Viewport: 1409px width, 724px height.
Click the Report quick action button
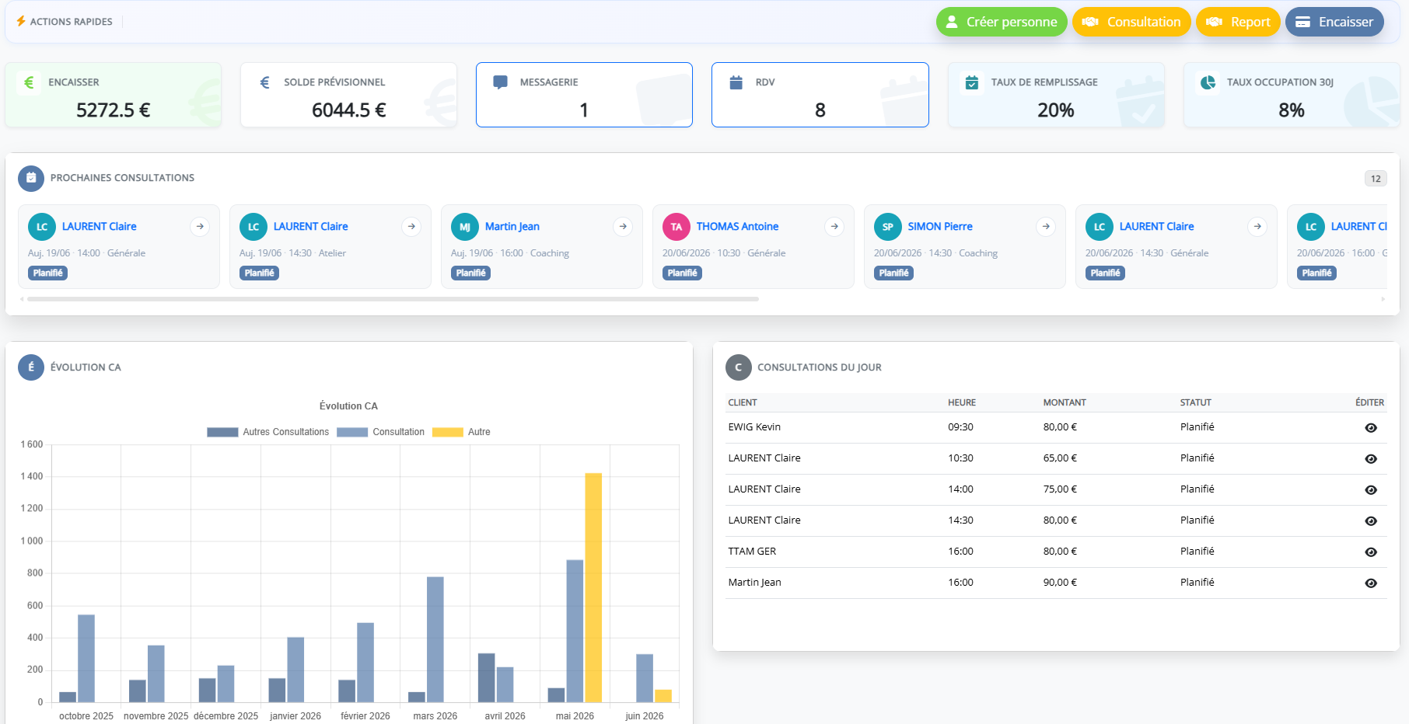tap(1238, 22)
